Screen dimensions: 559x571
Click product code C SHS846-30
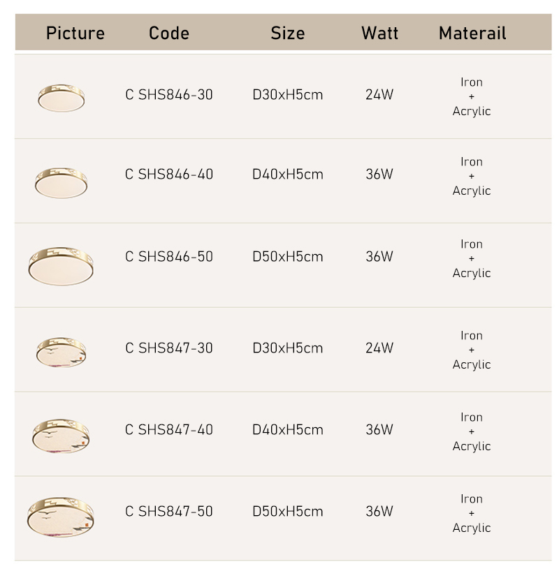pyautogui.click(x=169, y=95)
